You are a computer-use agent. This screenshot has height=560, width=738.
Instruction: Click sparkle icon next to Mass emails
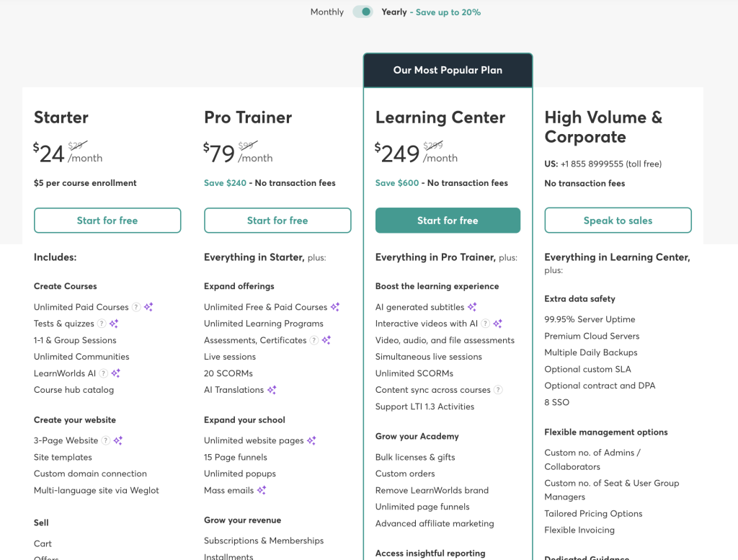262,490
